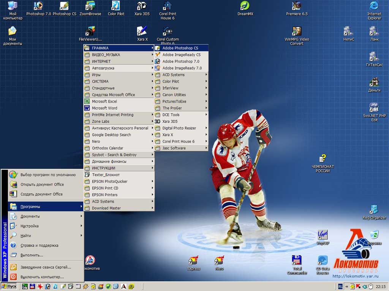Screen dimensions: 389x291
Task: Open Texter_Блокнот menu entry
Action: point(119,175)
